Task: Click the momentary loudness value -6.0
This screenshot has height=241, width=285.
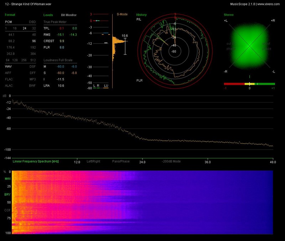Action: [x=74, y=67]
